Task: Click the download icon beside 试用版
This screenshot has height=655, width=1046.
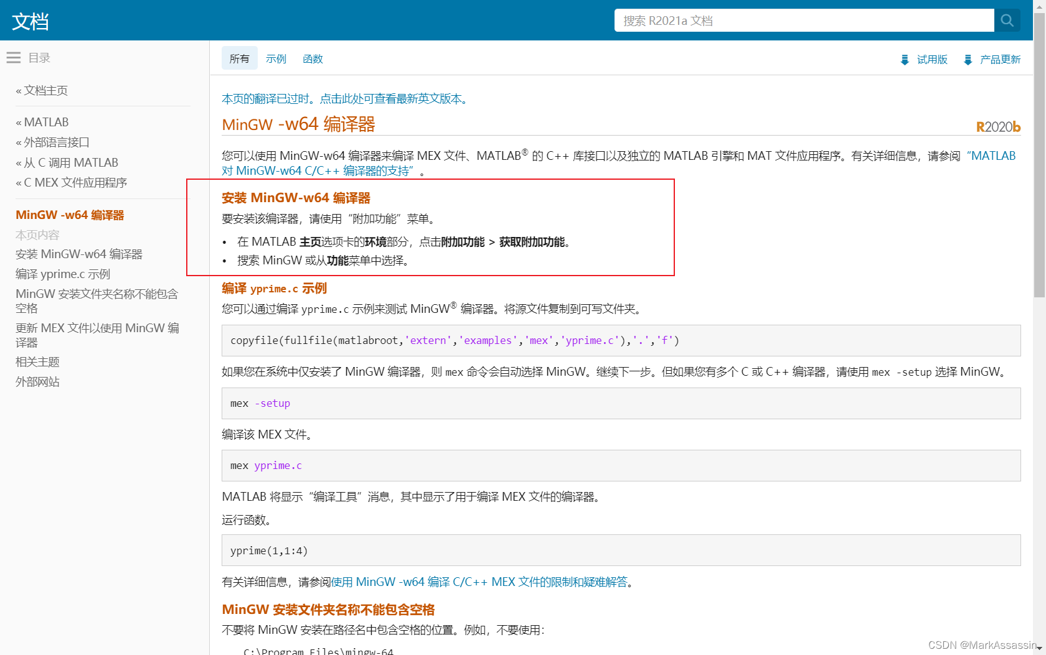Action: click(x=905, y=59)
